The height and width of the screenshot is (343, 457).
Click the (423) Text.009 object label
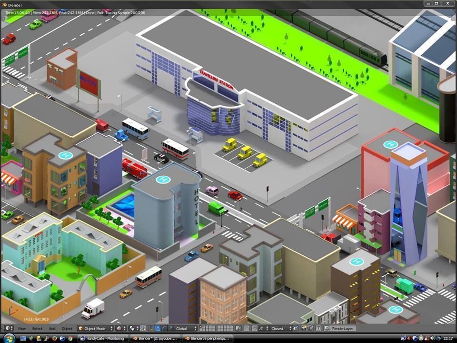[36, 319]
